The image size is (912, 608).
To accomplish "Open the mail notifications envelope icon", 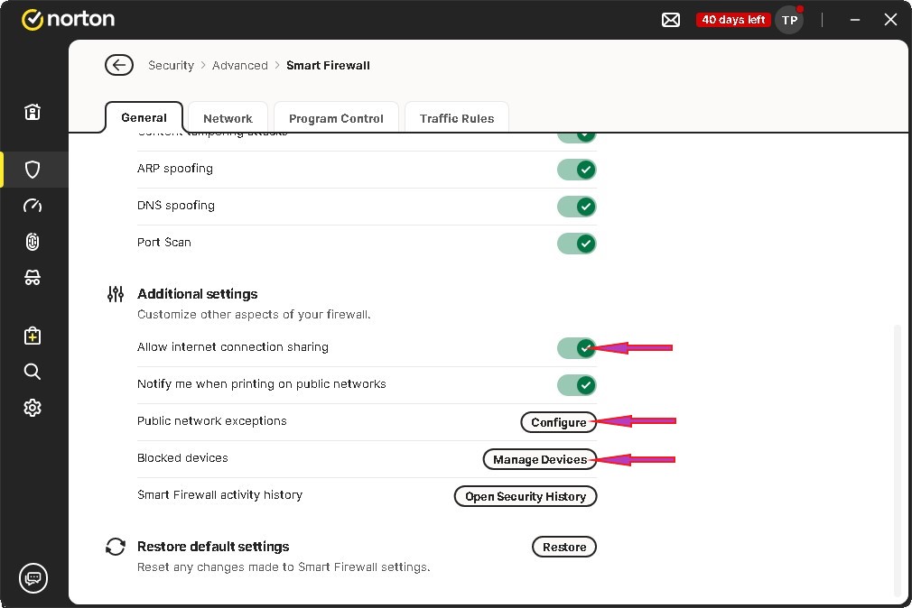I will coord(671,20).
